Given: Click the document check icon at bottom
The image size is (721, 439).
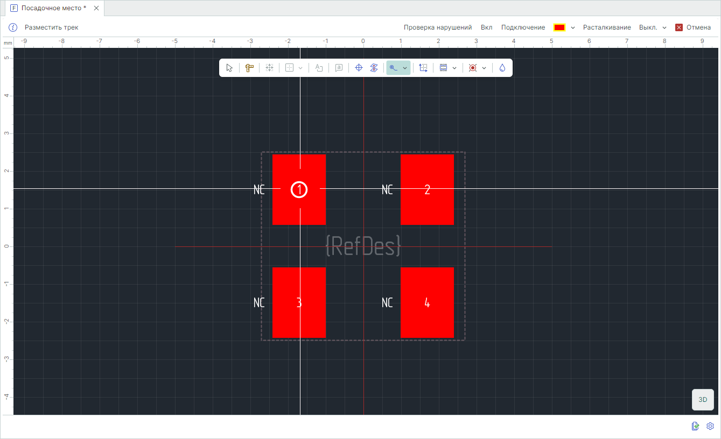Looking at the screenshot, I should (696, 426).
